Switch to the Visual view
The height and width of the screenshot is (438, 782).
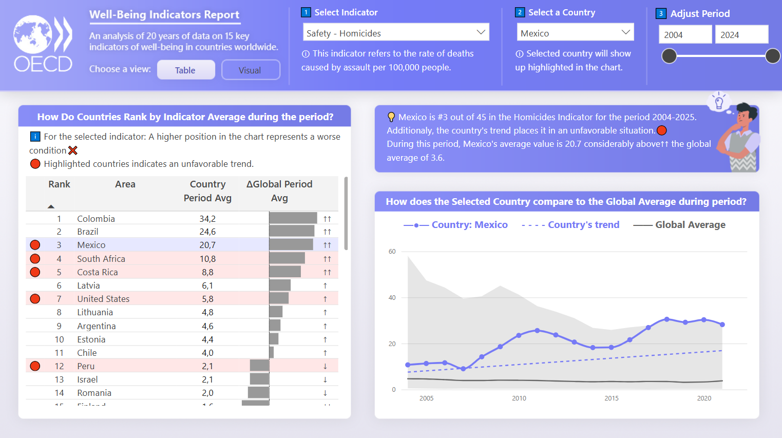point(251,70)
